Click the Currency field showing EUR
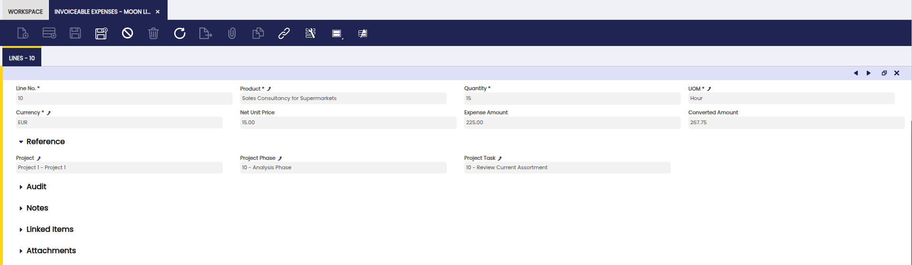 119,123
